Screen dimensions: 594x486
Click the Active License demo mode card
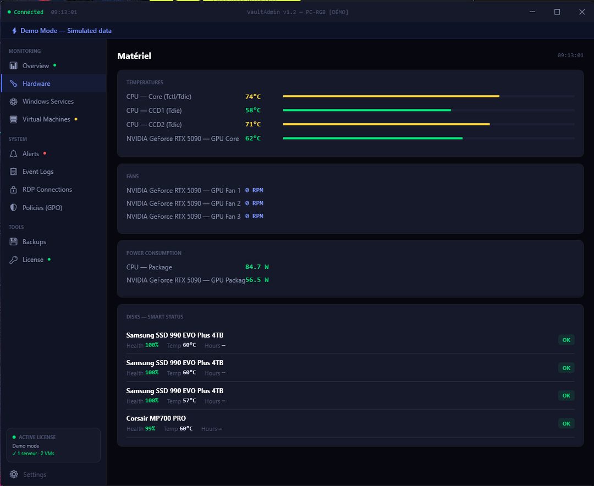click(x=53, y=445)
